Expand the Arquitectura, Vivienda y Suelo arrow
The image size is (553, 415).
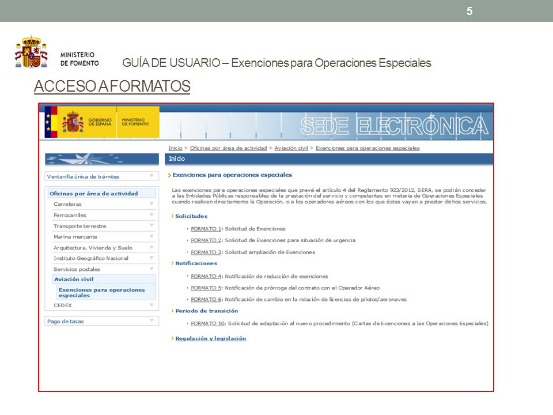click(151, 247)
